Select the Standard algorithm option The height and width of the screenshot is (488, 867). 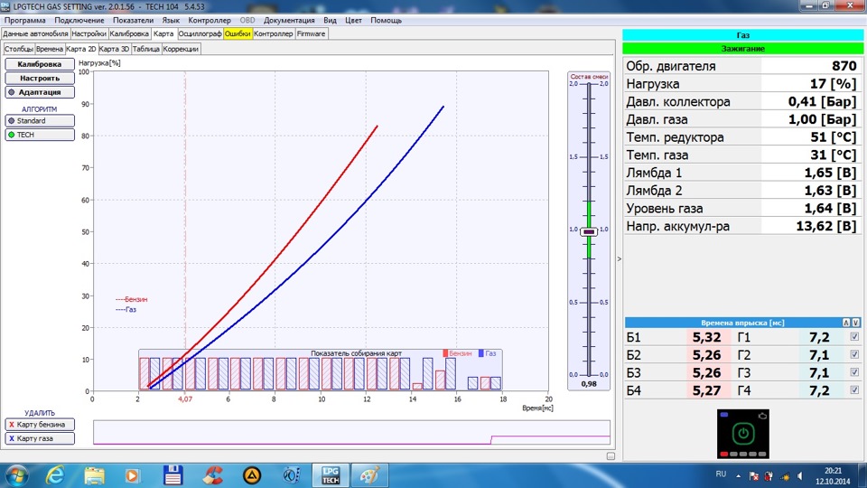click(40, 120)
